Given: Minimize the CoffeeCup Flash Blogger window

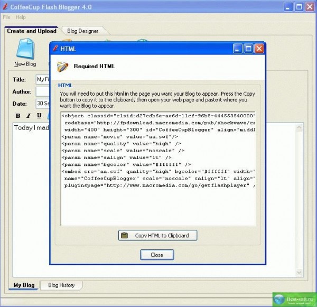Looking at the screenshot, I should tap(288, 7).
